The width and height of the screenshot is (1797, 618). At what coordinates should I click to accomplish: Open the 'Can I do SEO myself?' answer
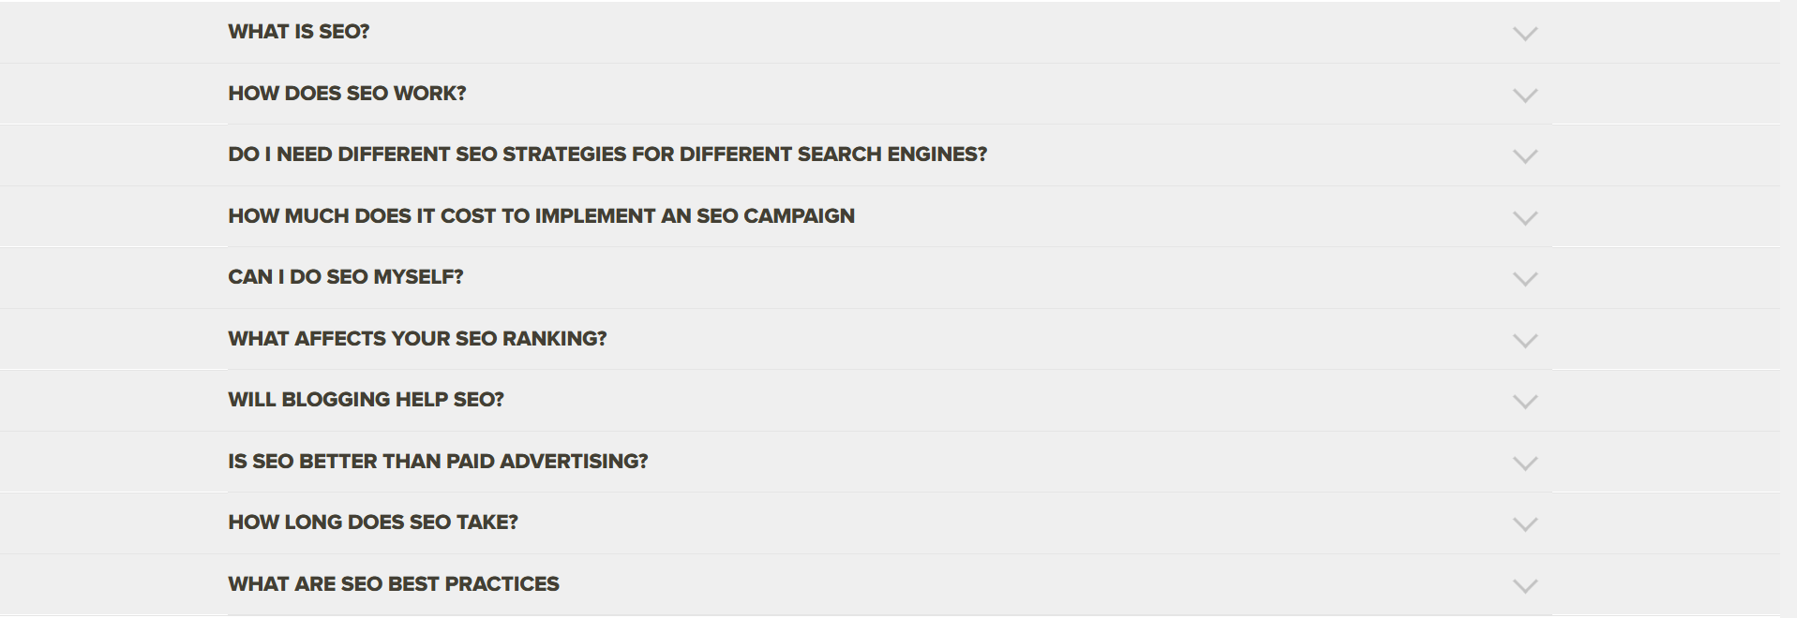pyautogui.click(x=345, y=277)
